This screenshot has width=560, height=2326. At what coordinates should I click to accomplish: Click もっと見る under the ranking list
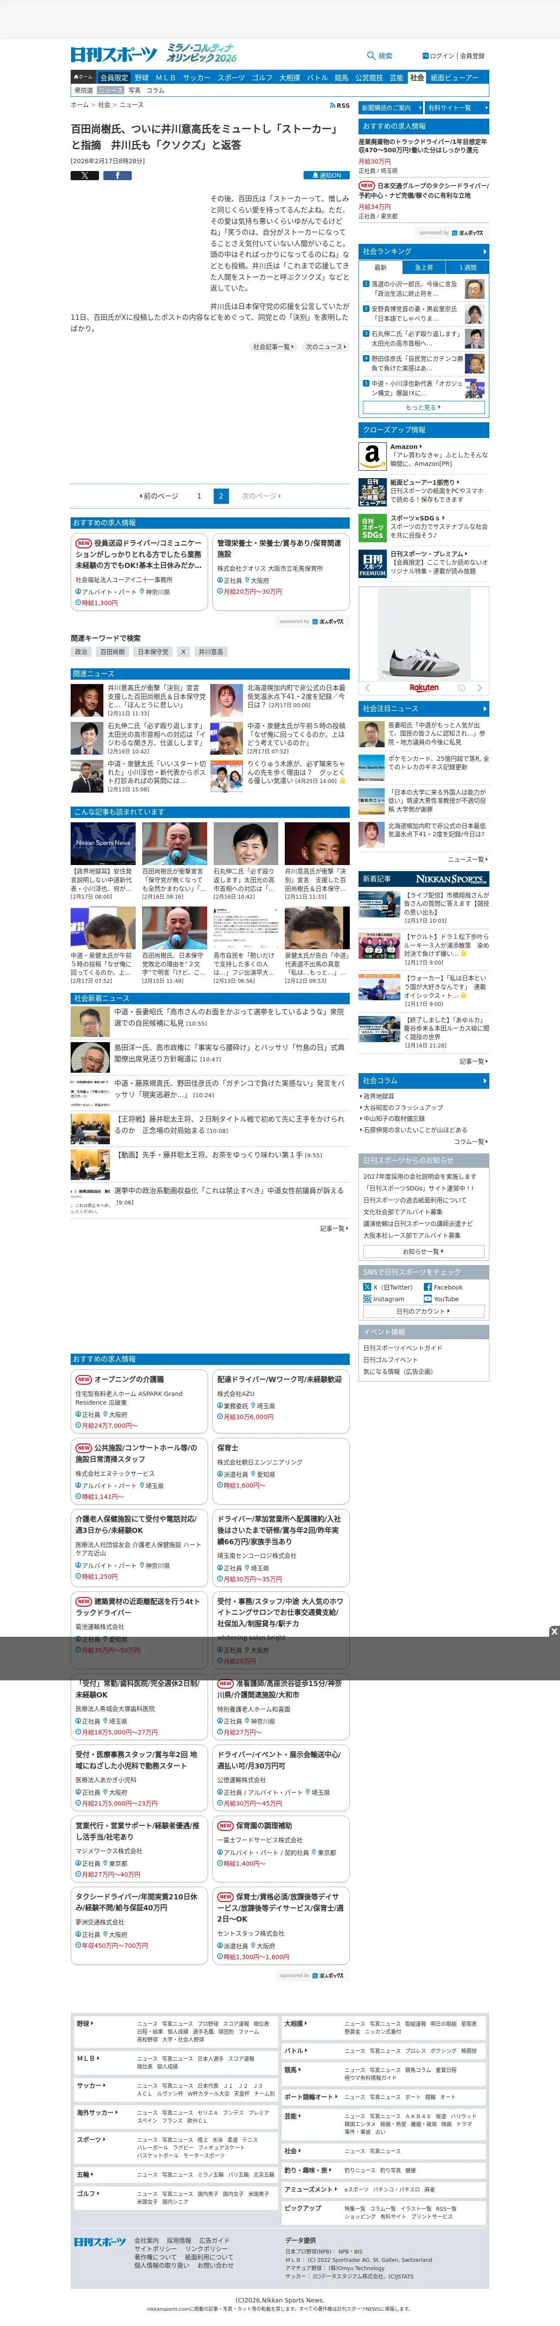tap(423, 407)
